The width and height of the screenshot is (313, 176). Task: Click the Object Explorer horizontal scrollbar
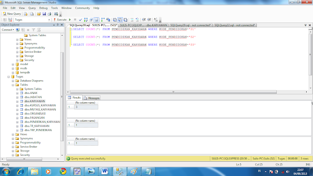tap(24, 159)
